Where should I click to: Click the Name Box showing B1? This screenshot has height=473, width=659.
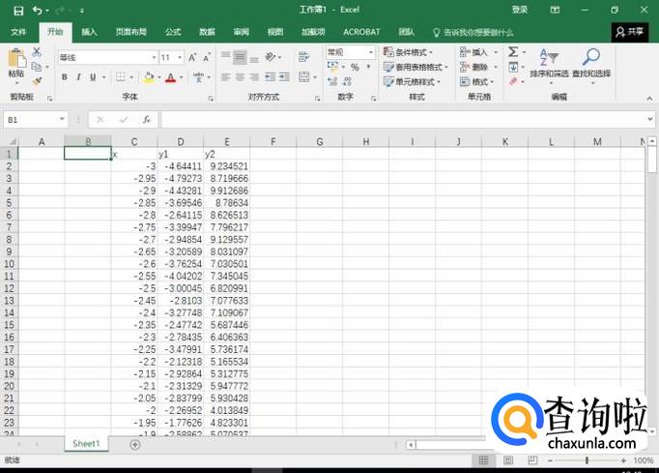36,120
